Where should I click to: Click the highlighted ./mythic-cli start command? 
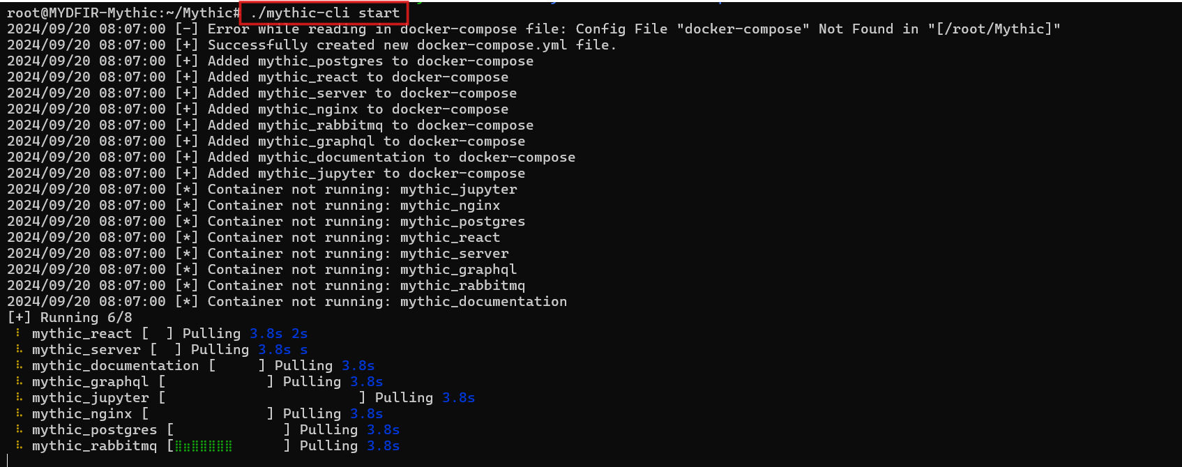click(x=325, y=13)
